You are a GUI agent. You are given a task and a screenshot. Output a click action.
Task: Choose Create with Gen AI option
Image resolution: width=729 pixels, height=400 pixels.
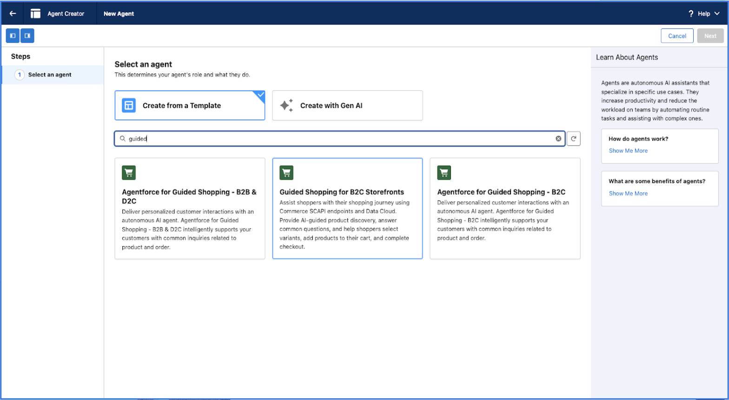(347, 106)
